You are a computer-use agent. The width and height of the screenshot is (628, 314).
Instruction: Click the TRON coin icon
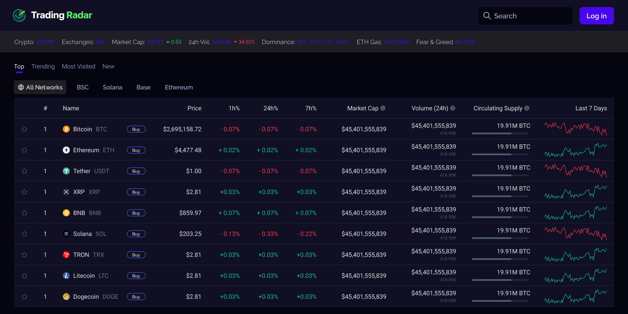(x=66, y=255)
